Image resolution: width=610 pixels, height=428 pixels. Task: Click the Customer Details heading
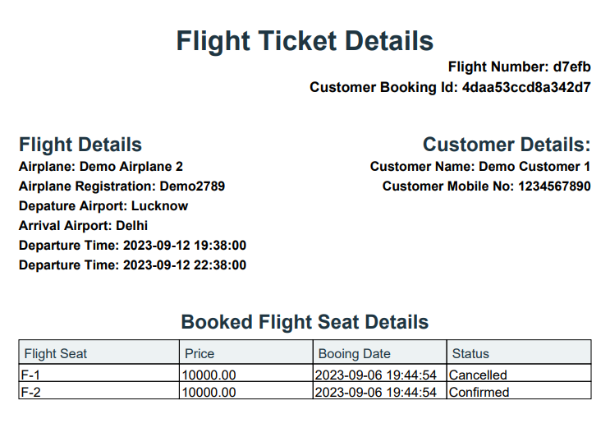(x=507, y=145)
